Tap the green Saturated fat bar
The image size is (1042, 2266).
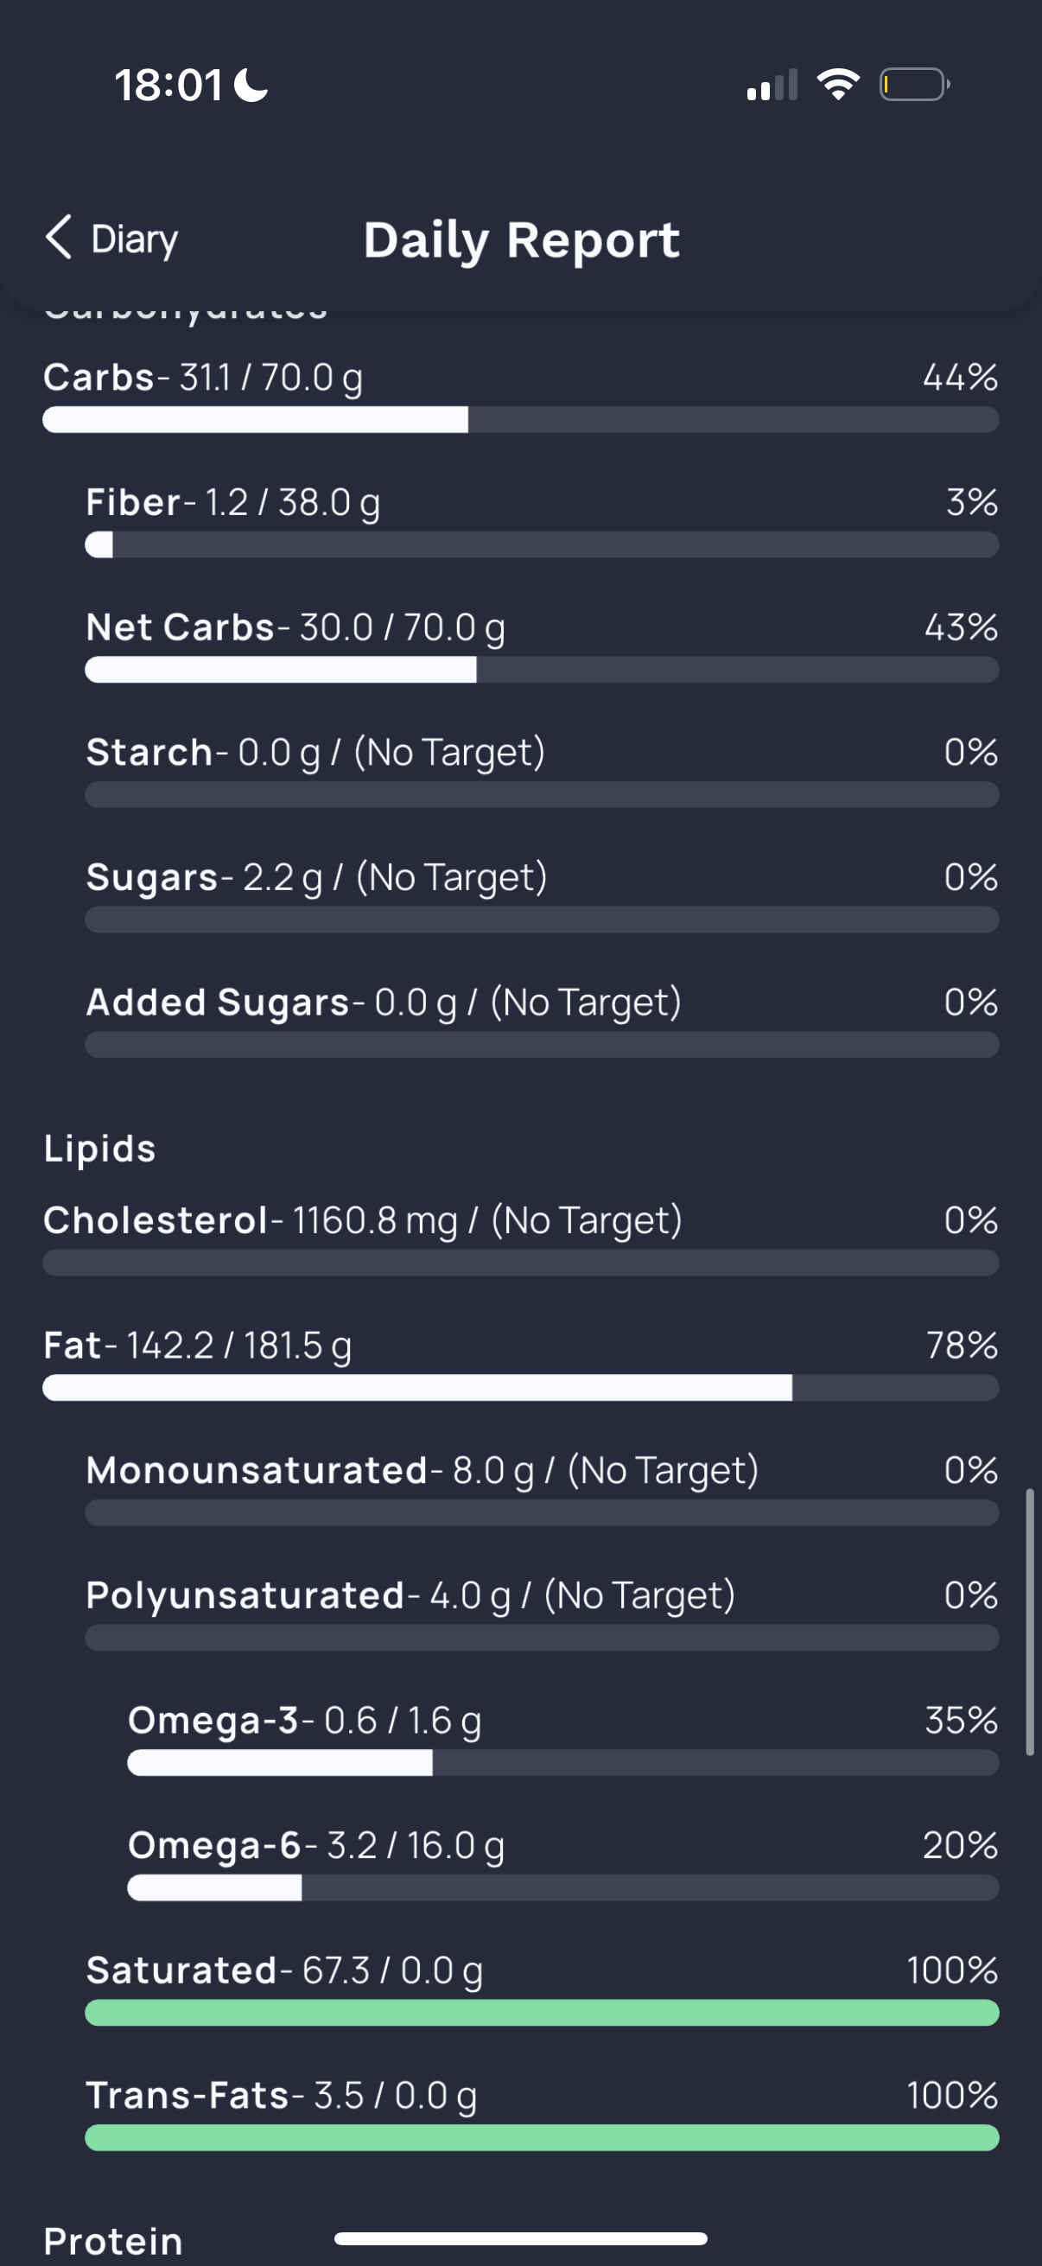(542, 2012)
